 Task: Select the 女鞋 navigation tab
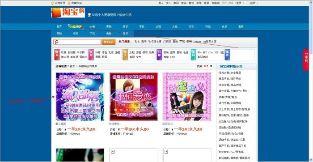pyautogui.click(x=158, y=26)
